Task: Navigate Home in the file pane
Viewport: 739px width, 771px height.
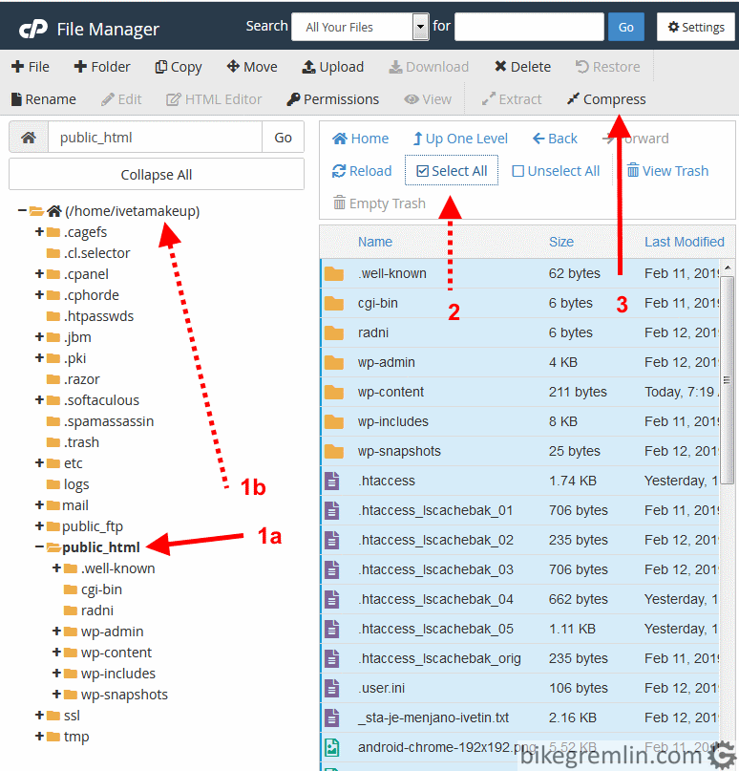Action: click(x=361, y=139)
